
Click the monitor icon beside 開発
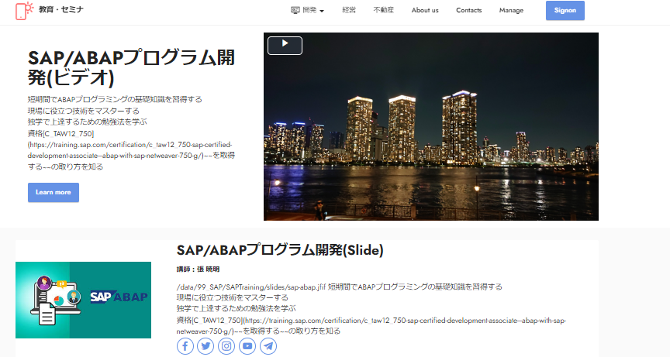(x=295, y=10)
